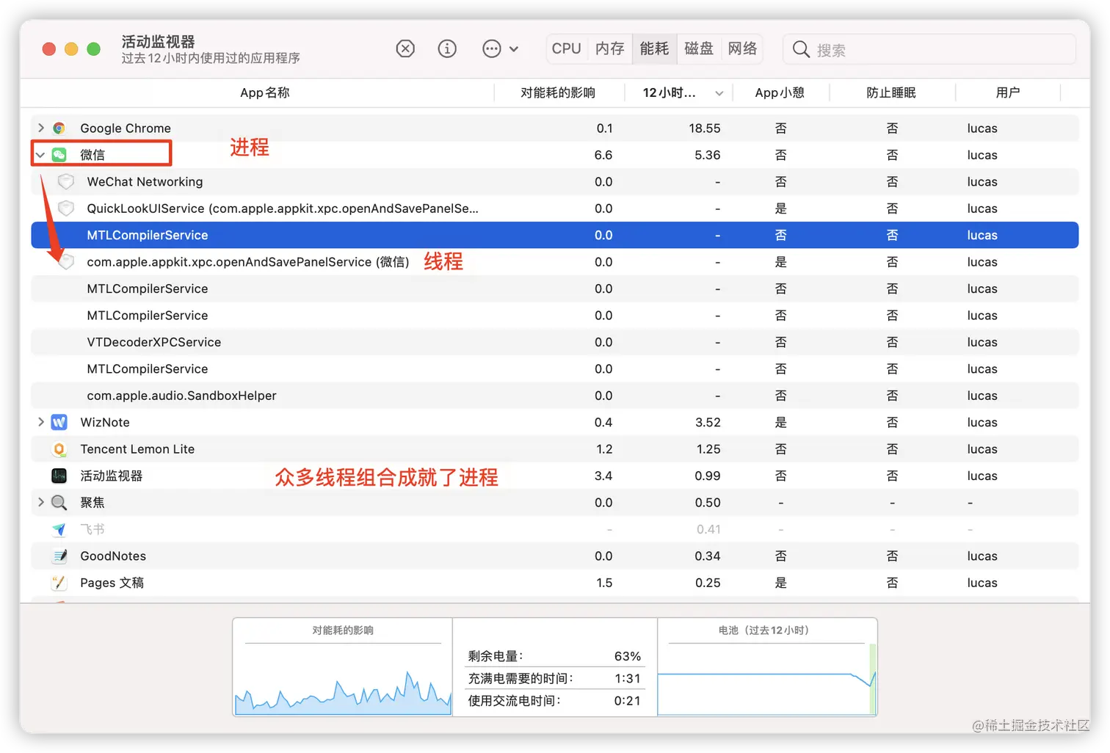Click the Google Chrome app icon
This screenshot has width=1110, height=753.
(59, 128)
